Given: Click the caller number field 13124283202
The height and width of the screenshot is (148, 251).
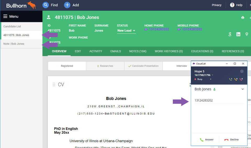Looking at the screenshot, I should 219,100.
